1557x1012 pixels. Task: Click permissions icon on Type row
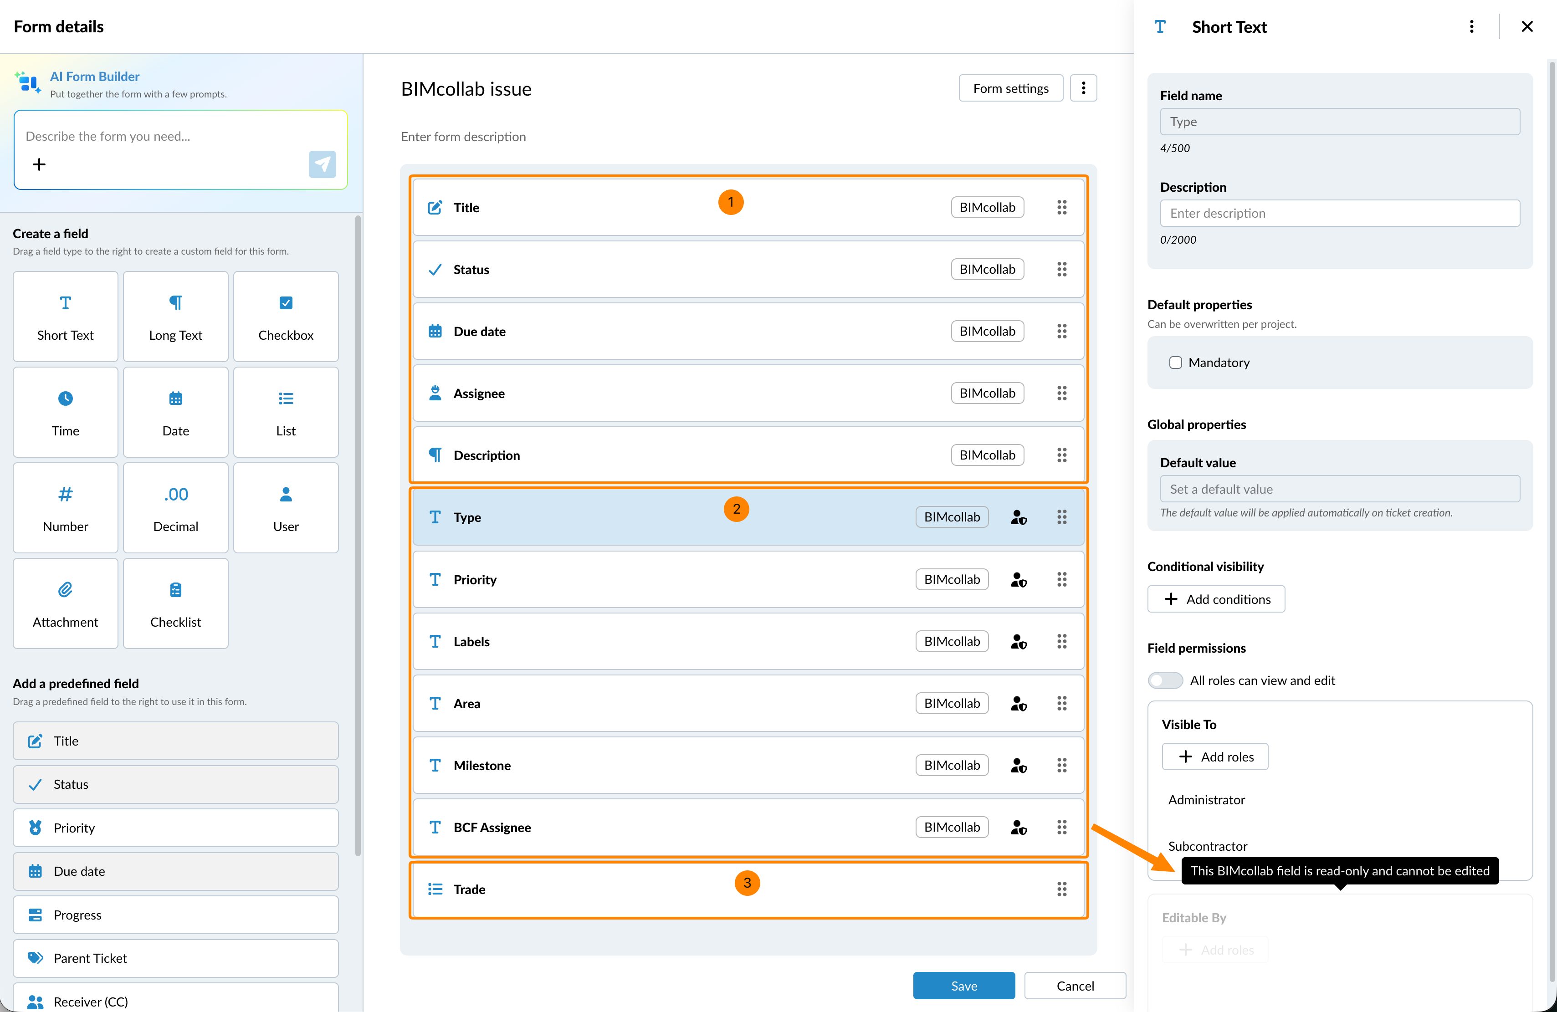tap(1019, 517)
